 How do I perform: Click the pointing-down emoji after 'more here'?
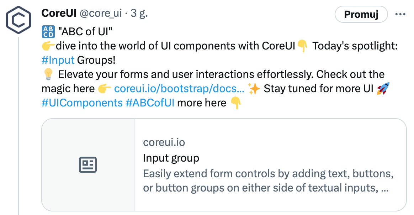click(237, 103)
